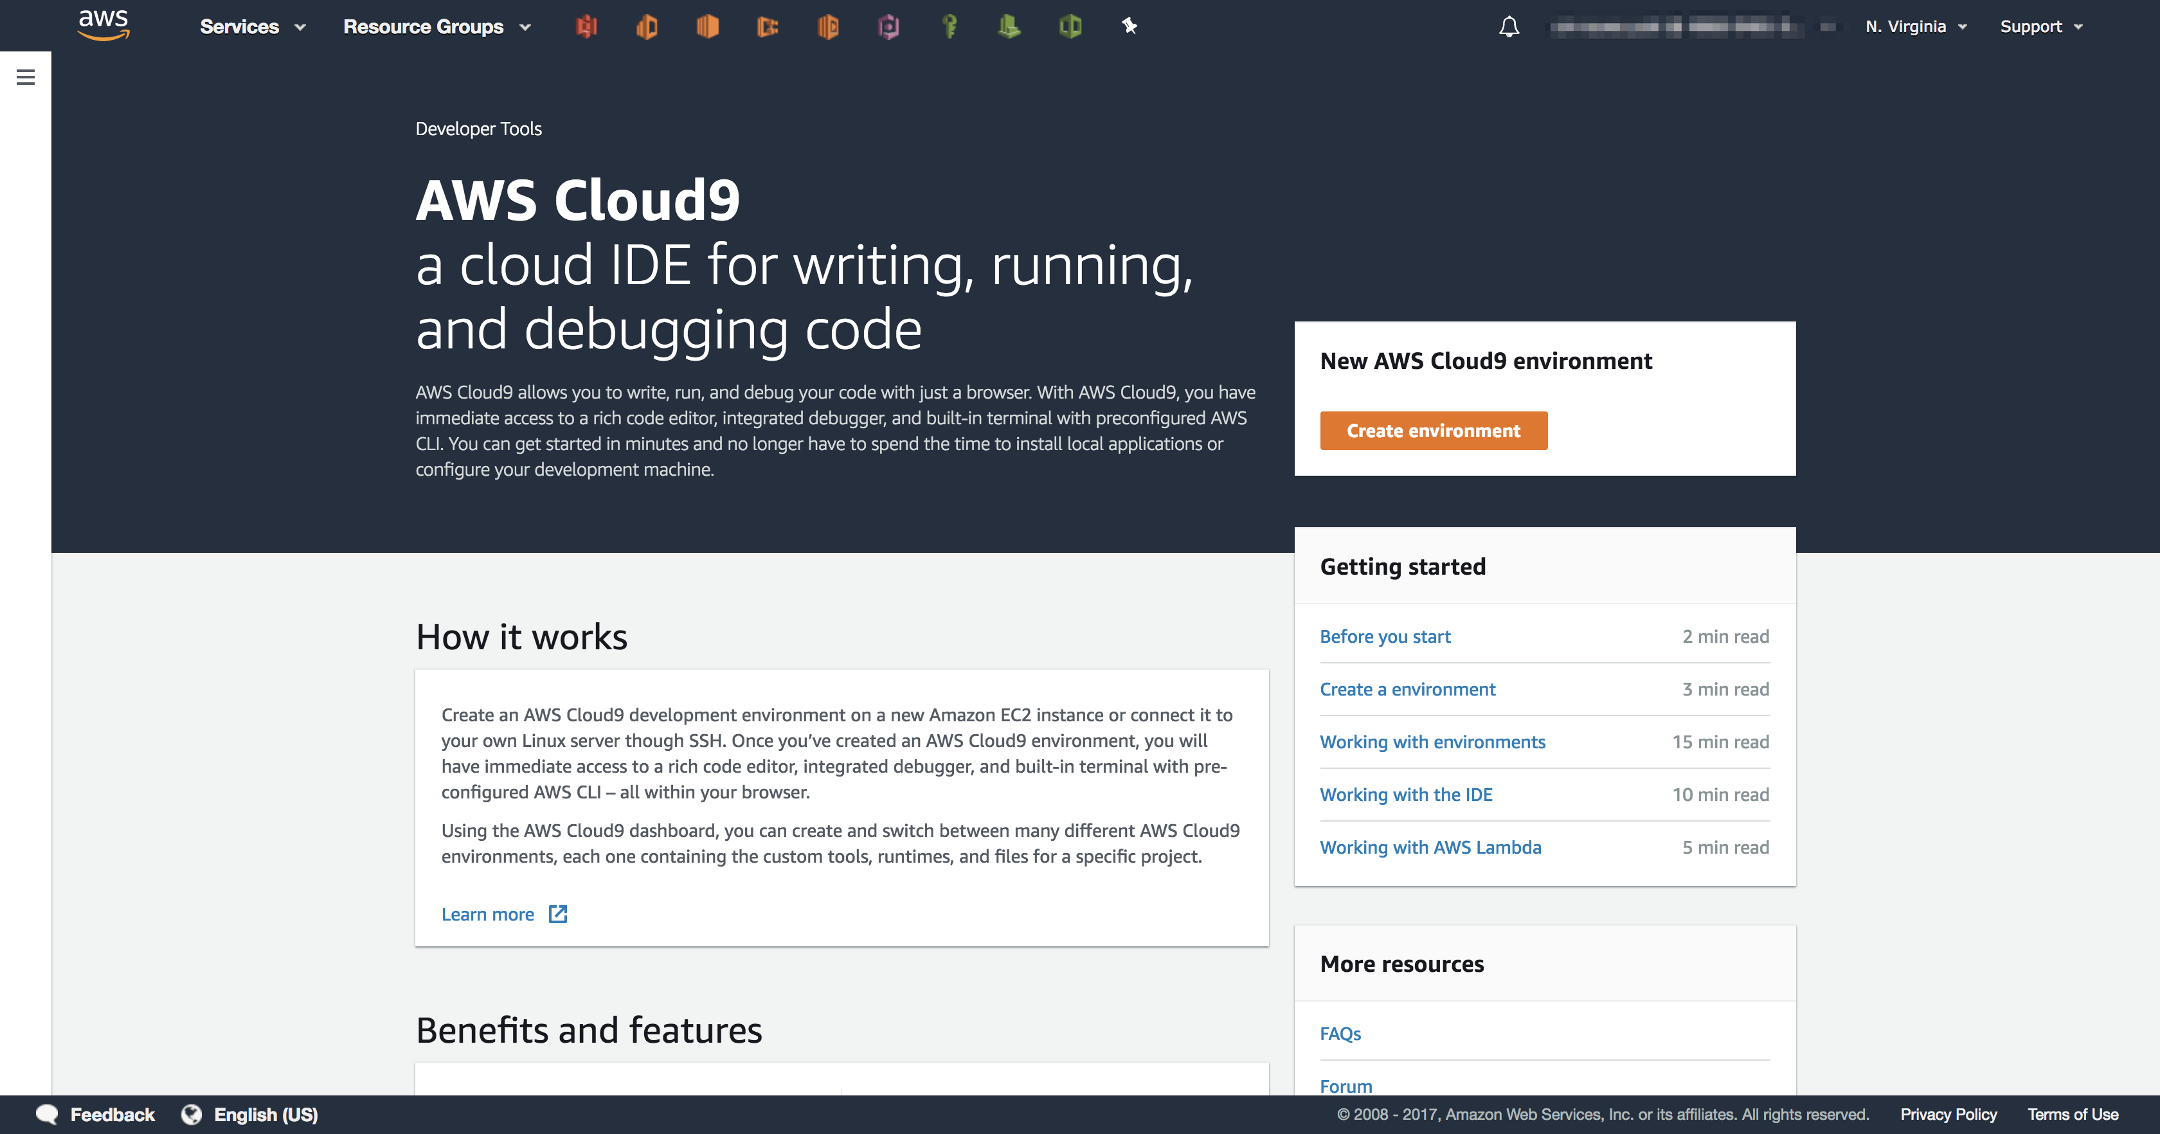The width and height of the screenshot is (2160, 1134).
Task: Open the Feedback speech bubble icon
Action: pos(48,1114)
